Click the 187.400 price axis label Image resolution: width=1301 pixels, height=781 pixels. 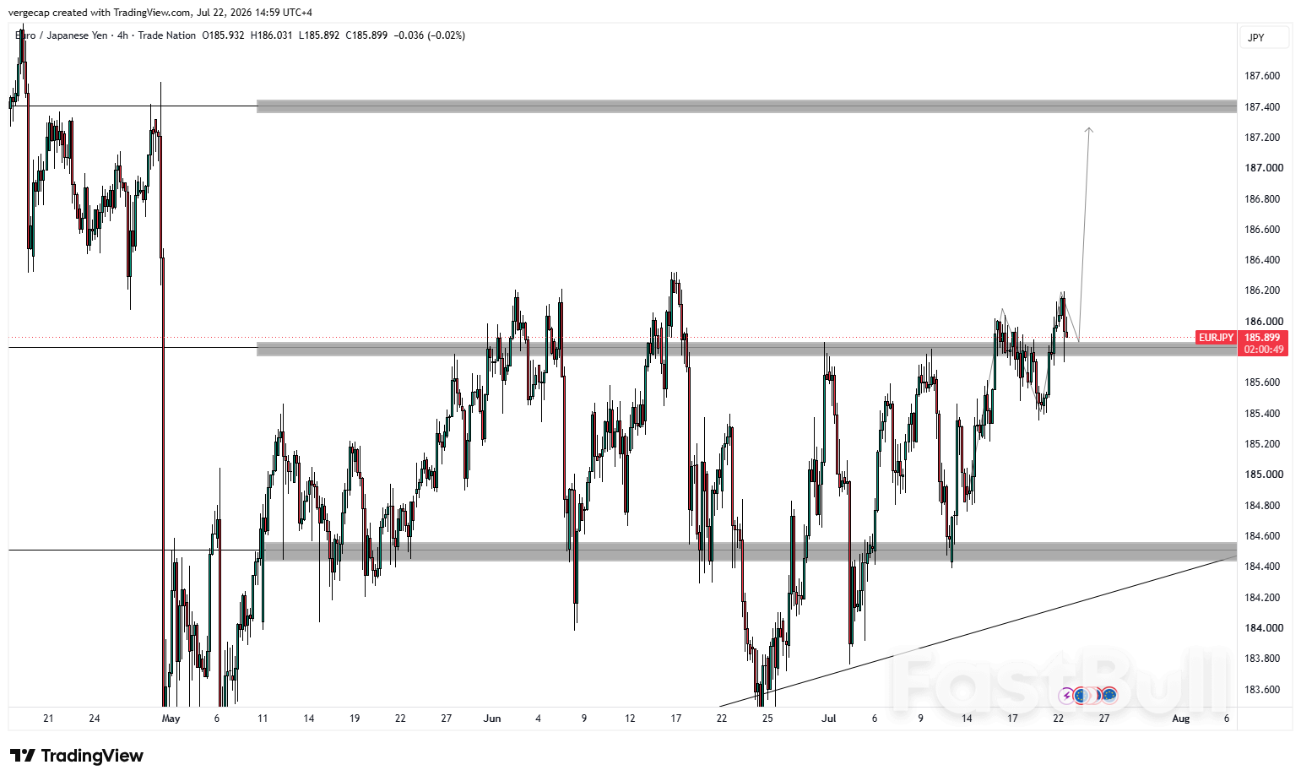(x=1262, y=107)
